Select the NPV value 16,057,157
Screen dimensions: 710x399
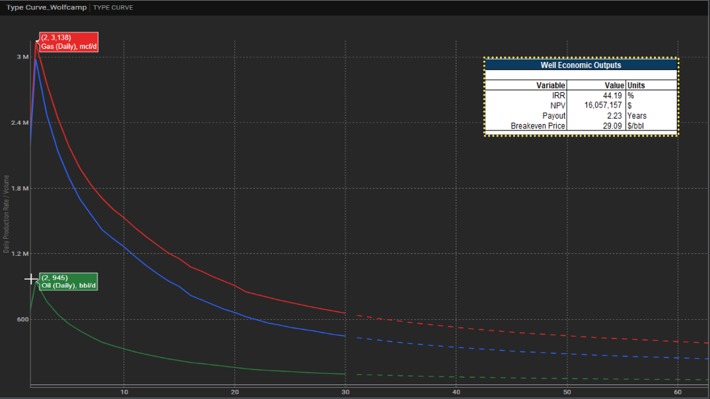coord(603,106)
